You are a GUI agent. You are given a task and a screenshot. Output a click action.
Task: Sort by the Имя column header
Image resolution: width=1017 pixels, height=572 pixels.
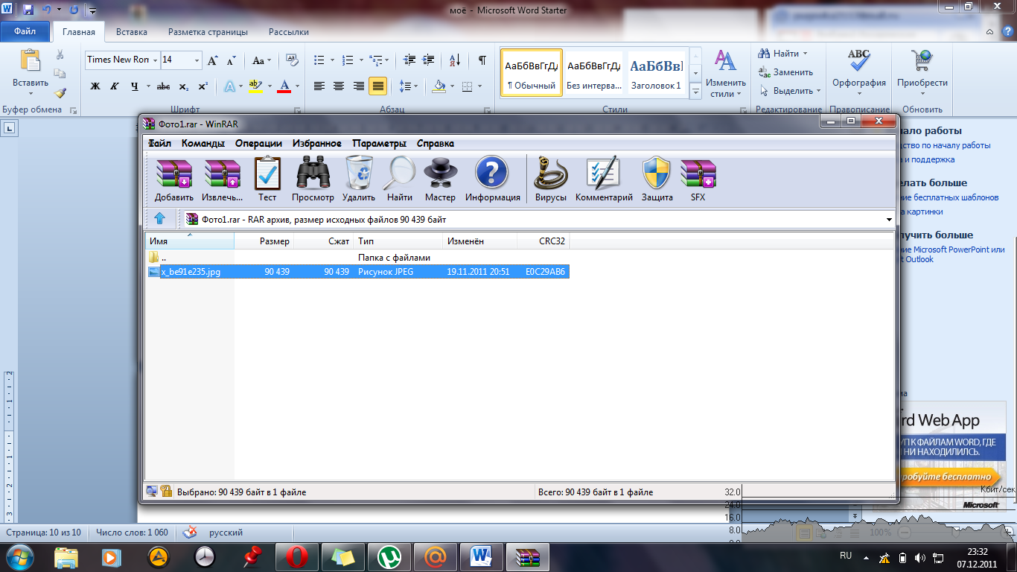[x=190, y=241]
